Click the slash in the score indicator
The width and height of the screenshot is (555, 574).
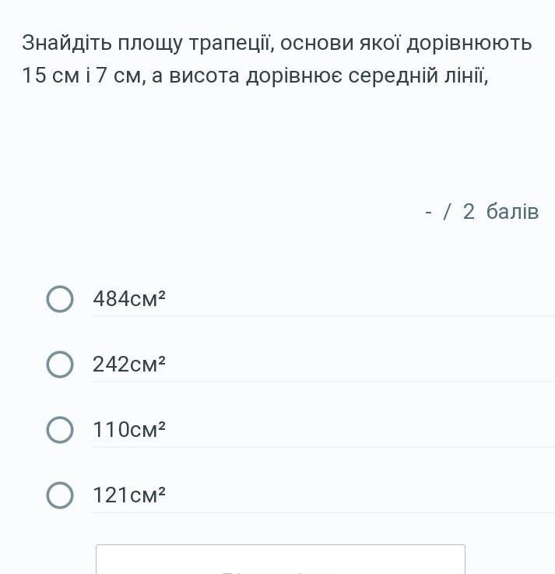pos(447,212)
